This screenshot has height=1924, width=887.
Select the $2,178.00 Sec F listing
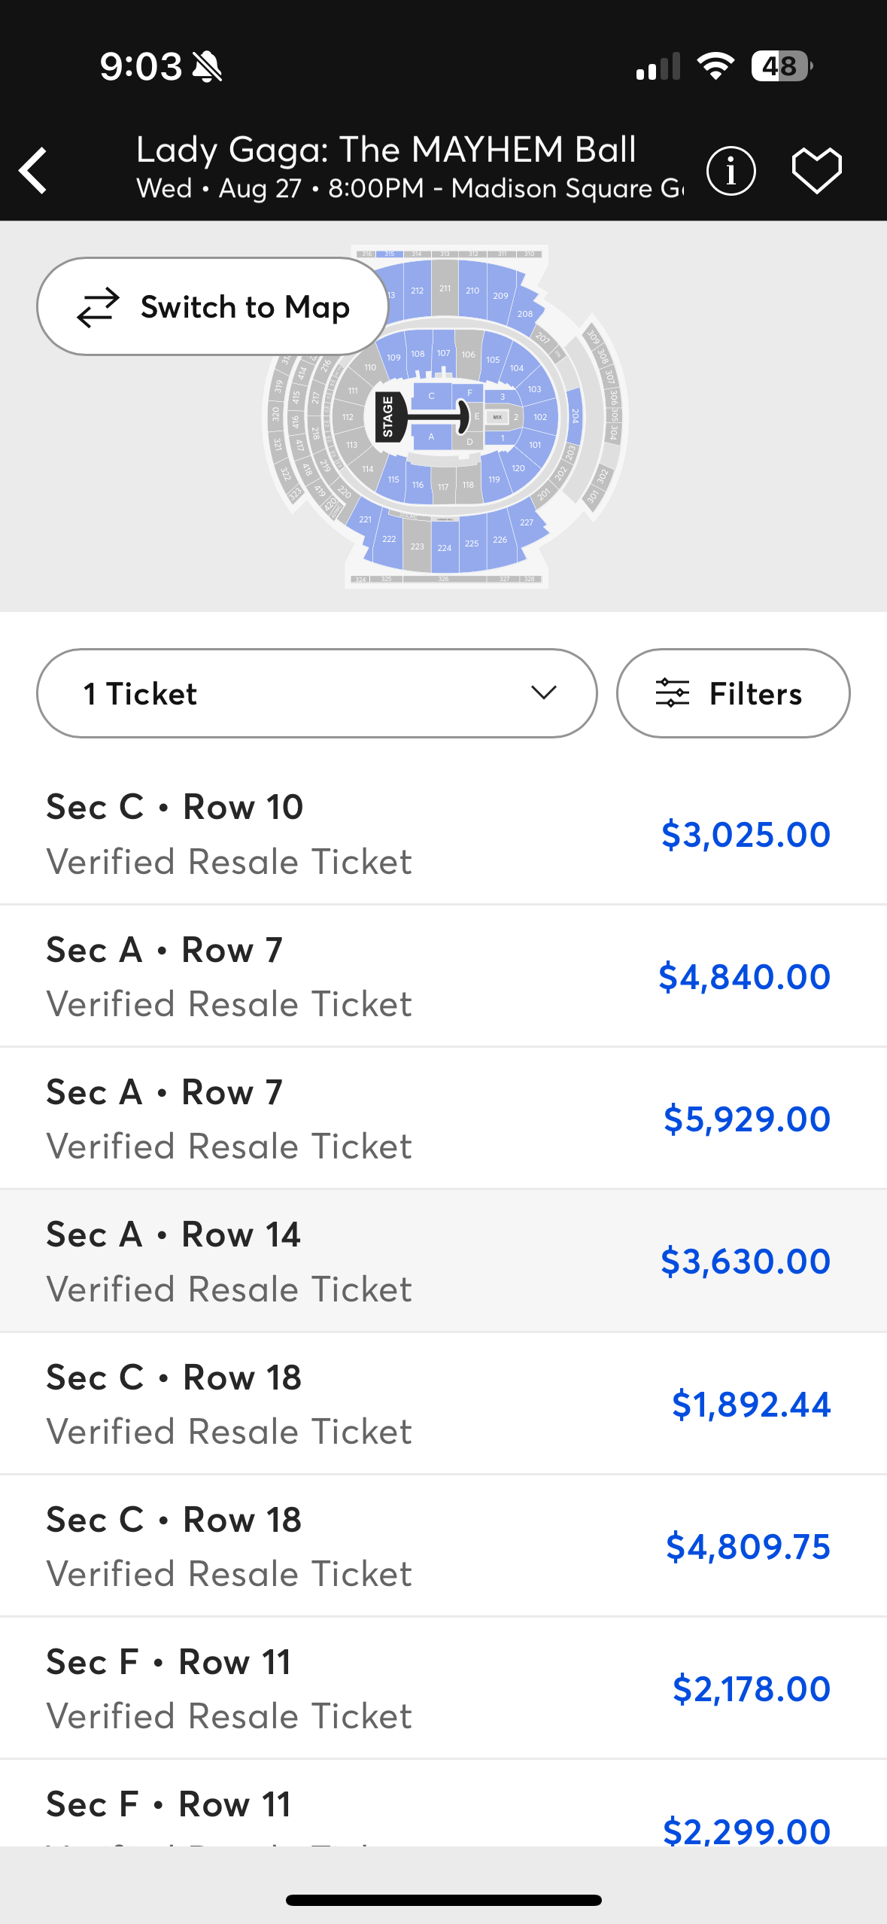click(443, 1688)
